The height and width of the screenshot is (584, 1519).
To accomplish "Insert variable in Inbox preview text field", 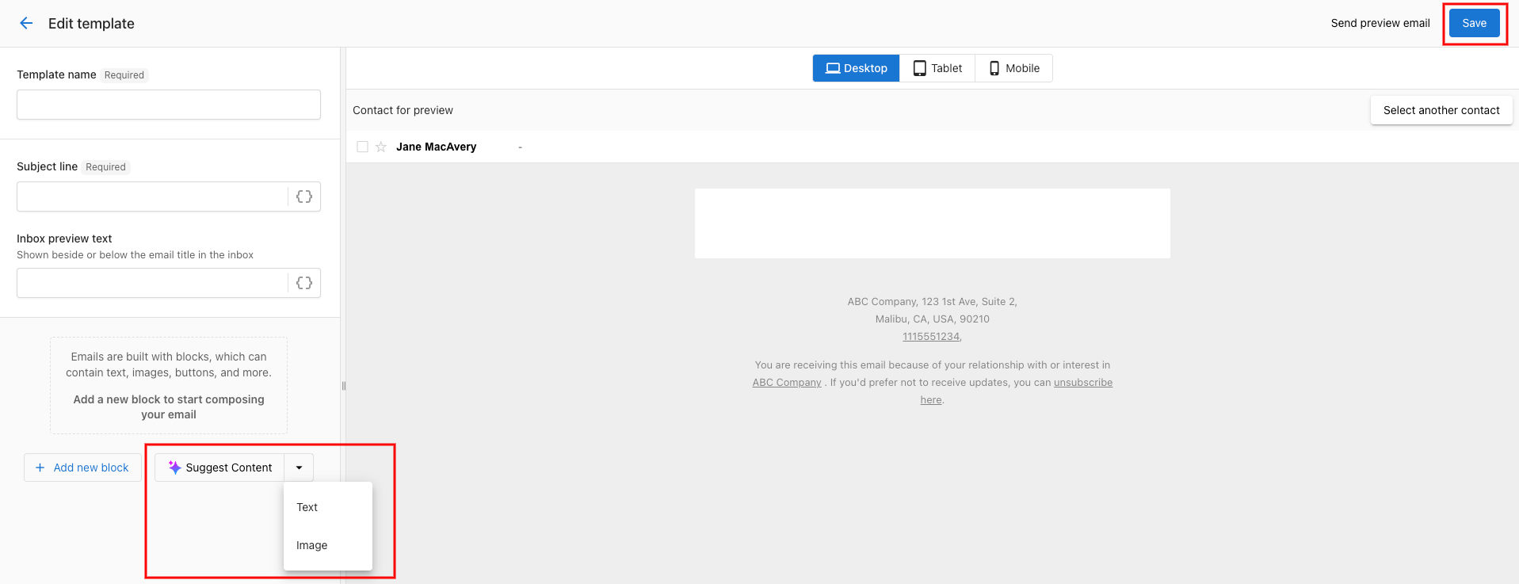I will coord(304,283).
